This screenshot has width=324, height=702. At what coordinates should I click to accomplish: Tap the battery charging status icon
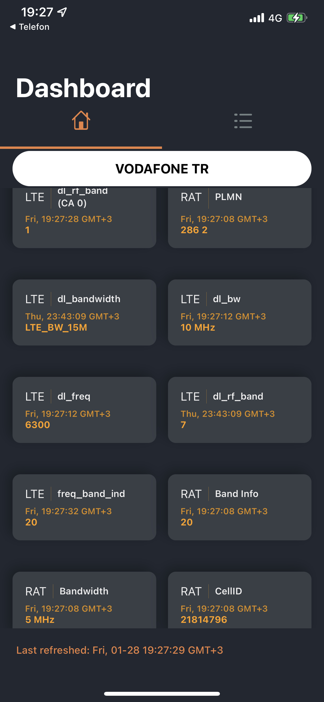coord(297,18)
